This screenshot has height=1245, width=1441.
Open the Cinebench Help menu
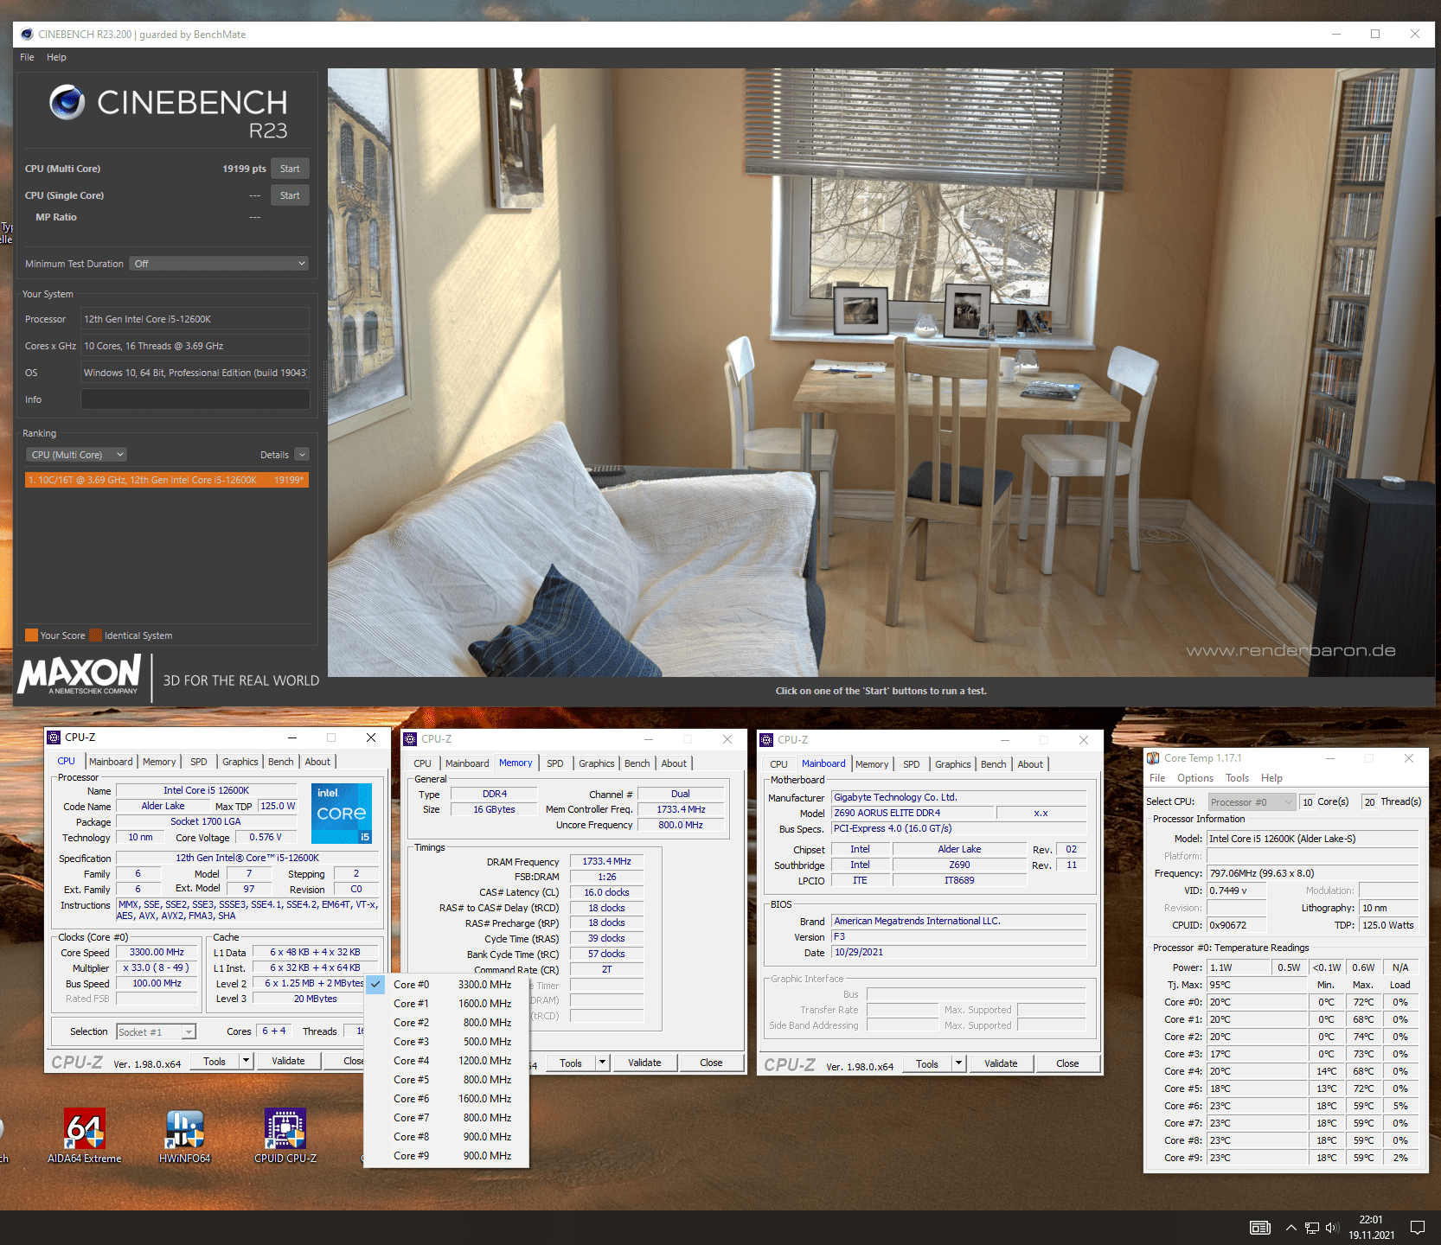(x=56, y=57)
